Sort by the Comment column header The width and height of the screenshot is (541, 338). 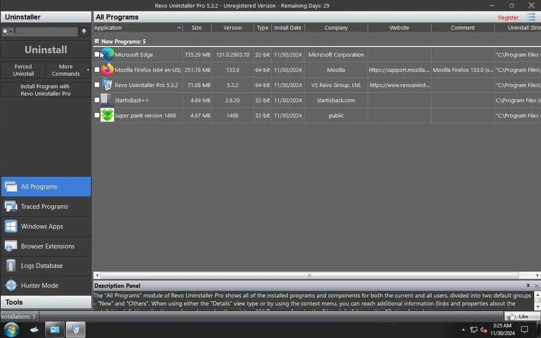(463, 27)
